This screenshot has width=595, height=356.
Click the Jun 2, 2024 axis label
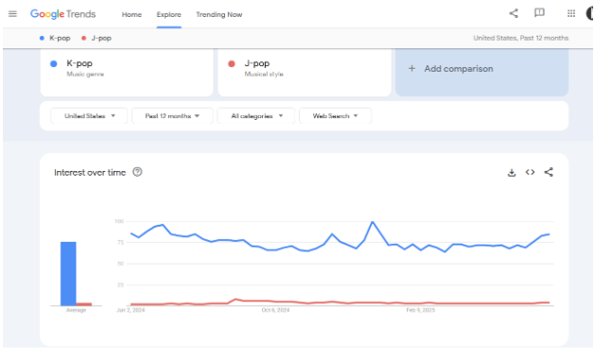(x=131, y=310)
